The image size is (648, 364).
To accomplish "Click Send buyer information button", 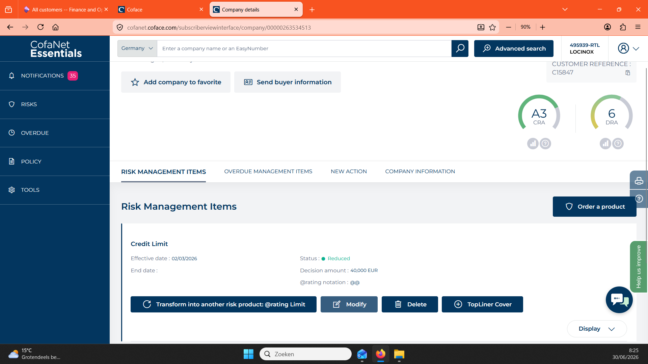I will click(288, 82).
